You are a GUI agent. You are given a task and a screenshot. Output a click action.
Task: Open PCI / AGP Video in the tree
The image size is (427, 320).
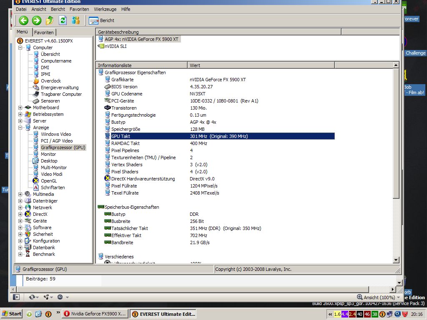pyautogui.click(x=57, y=141)
